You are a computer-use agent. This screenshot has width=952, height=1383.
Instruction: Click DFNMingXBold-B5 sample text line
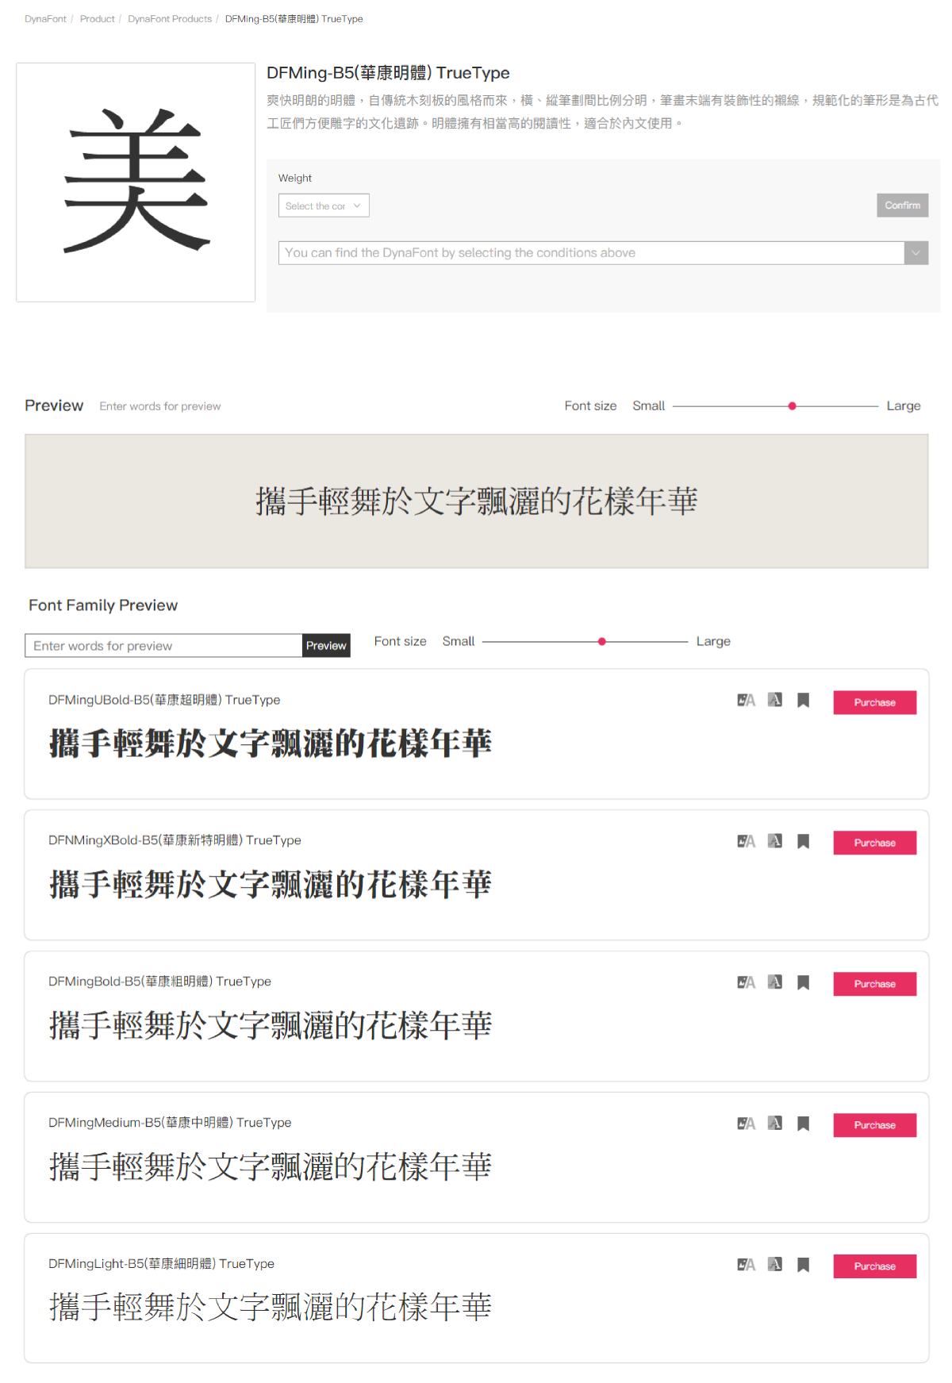(271, 885)
